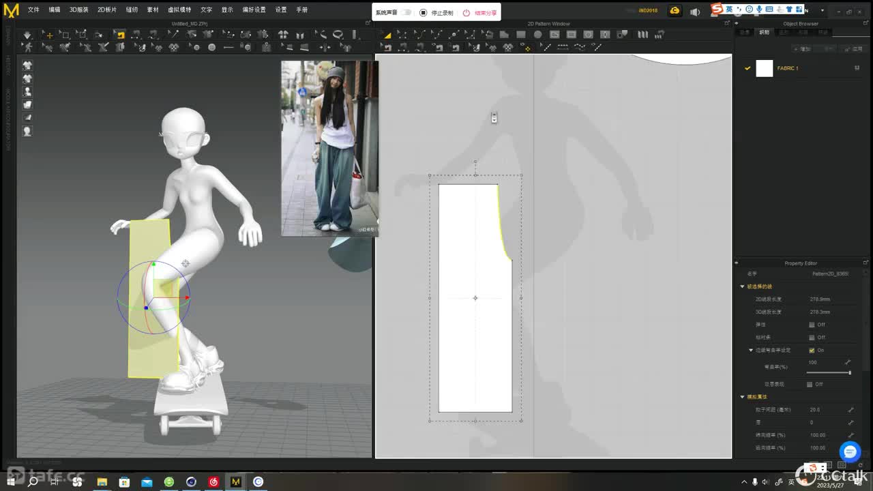
Task: Open the 3D服装 menu
Action: 78,10
